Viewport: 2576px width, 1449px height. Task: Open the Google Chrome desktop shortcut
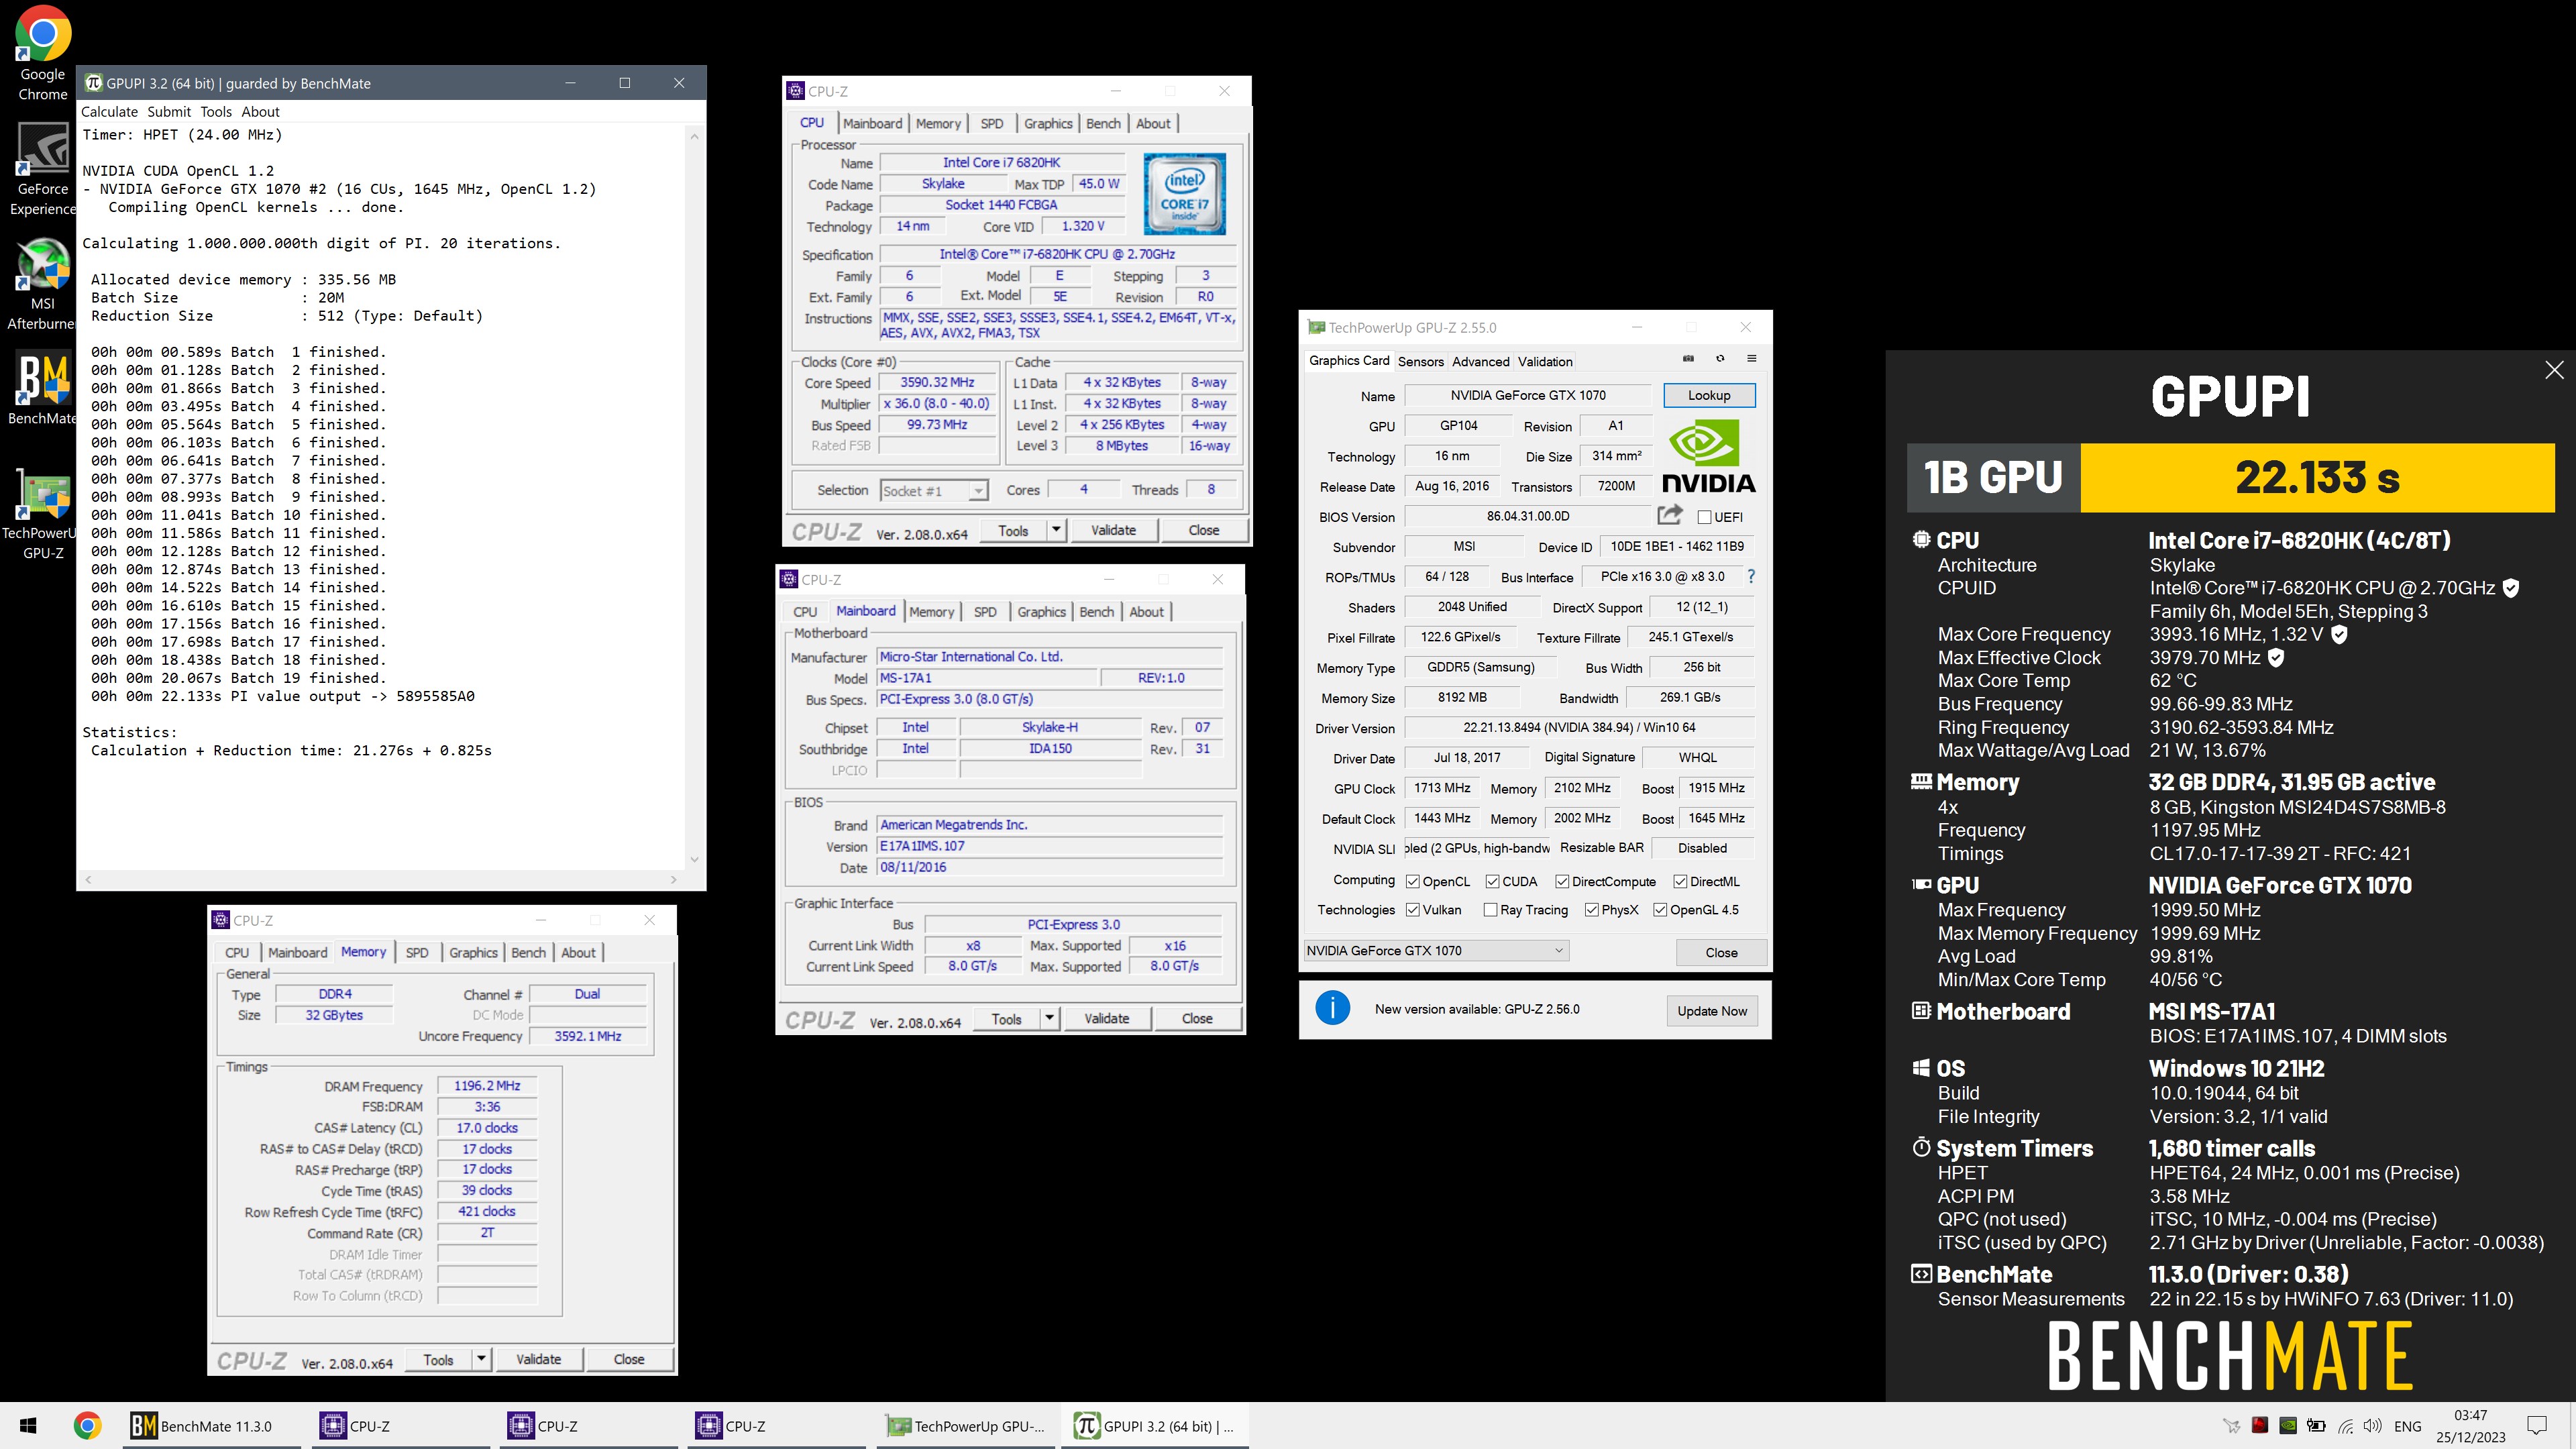(43, 54)
